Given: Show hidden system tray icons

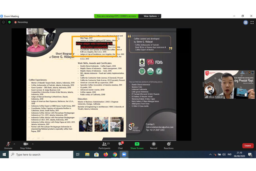Looking at the screenshot, I should [x=210, y=154].
